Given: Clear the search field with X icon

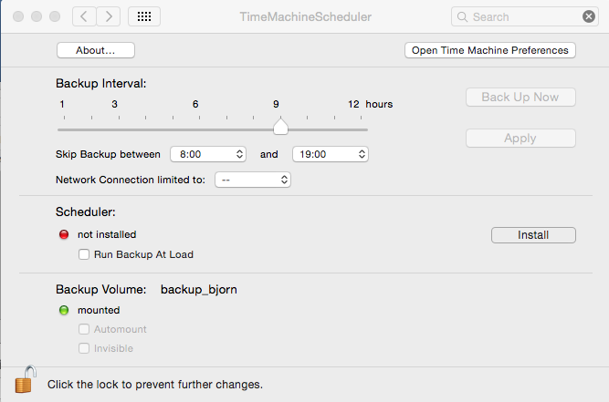Looking at the screenshot, I should tap(588, 16).
